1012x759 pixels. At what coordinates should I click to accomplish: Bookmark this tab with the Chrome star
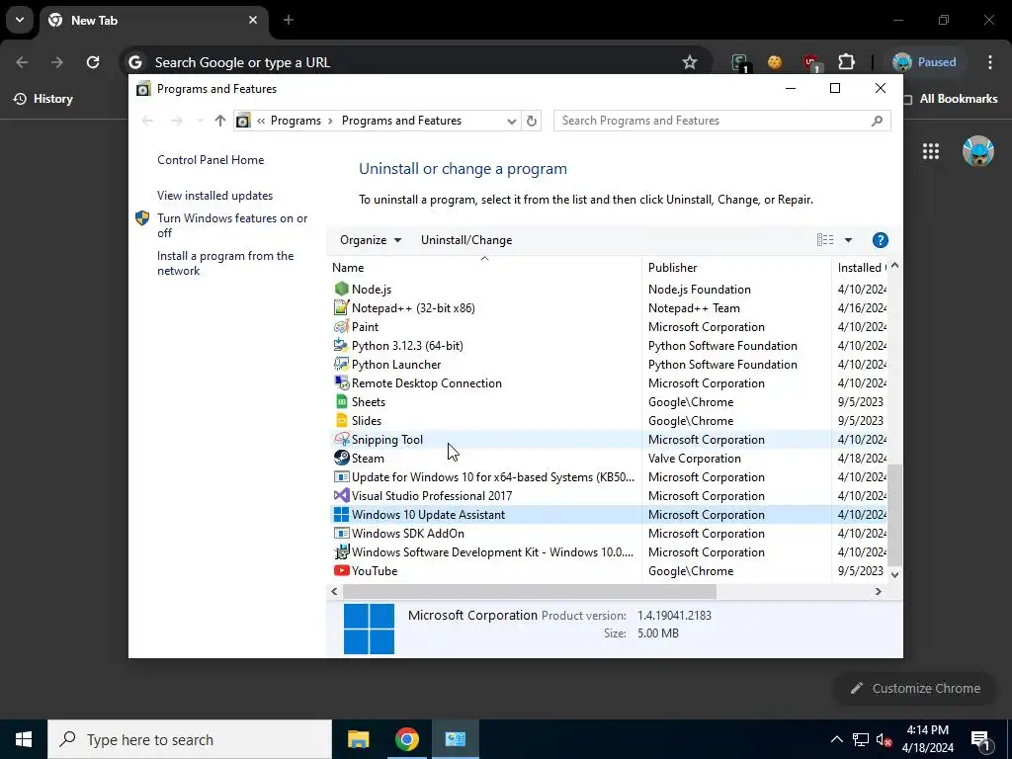689,62
